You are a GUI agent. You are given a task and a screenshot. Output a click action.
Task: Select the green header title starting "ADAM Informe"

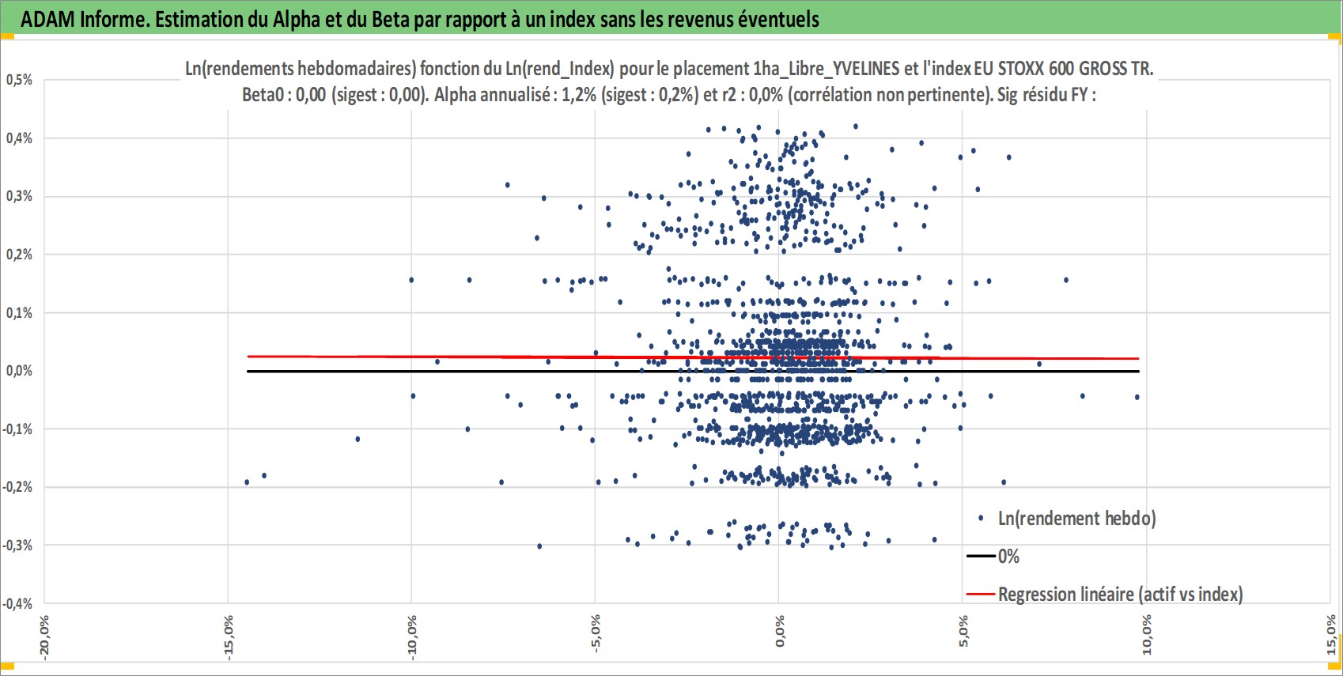(420, 19)
